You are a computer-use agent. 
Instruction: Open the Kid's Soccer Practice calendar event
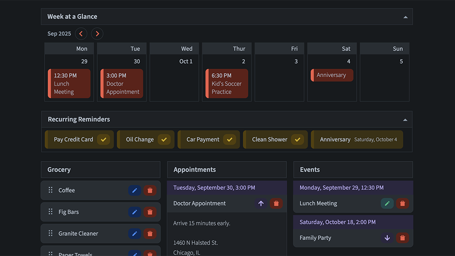point(227,83)
